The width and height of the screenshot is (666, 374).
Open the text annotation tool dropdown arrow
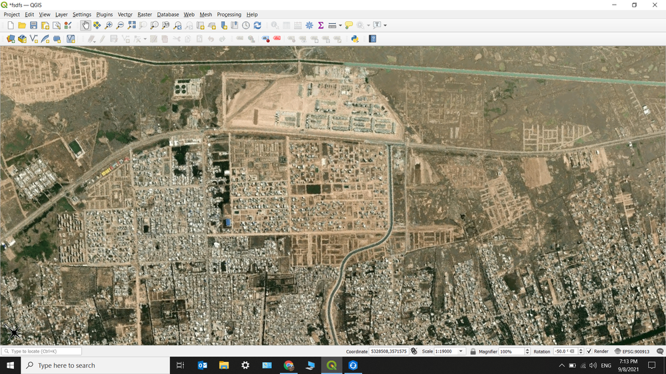(385, 25)
